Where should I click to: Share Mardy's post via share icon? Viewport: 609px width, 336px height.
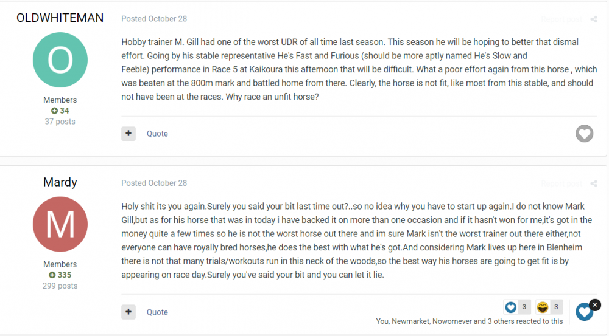coord(594,183)
